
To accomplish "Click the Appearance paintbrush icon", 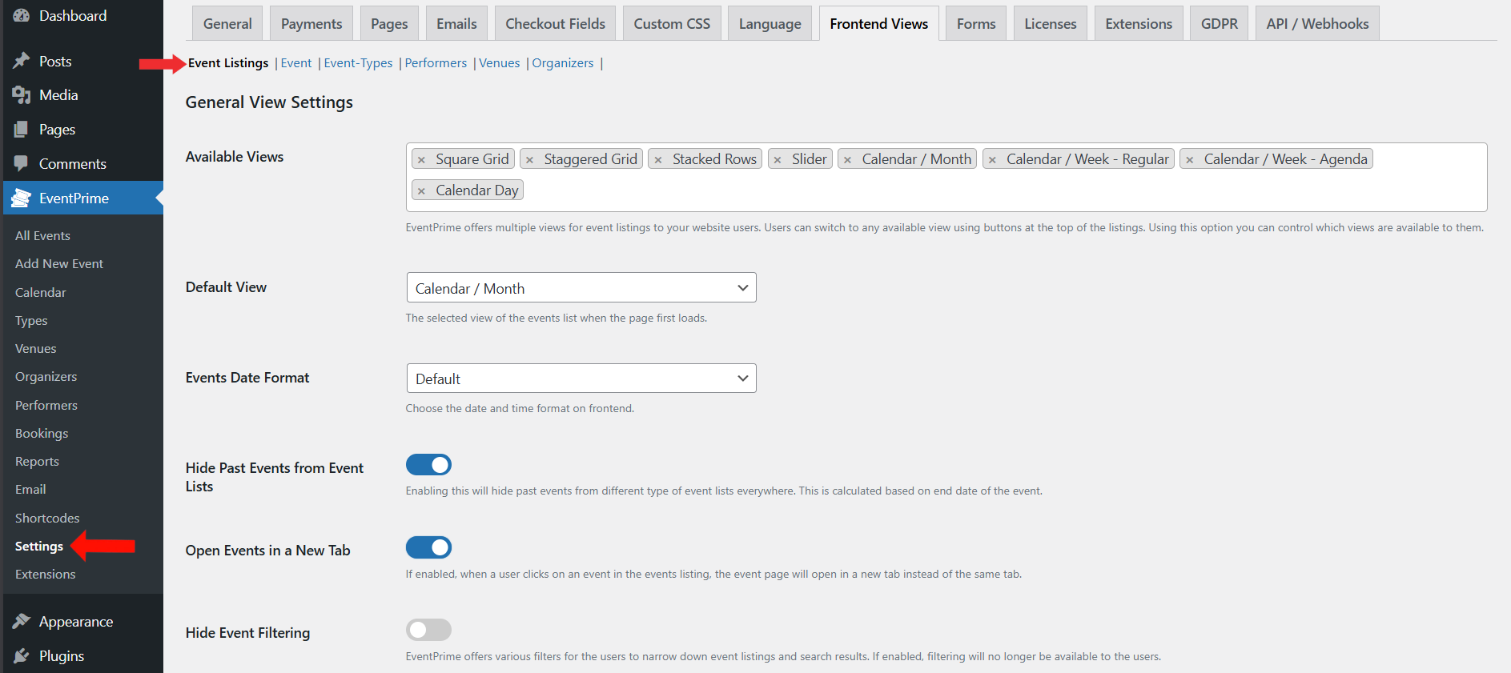I will click(22, 622).
